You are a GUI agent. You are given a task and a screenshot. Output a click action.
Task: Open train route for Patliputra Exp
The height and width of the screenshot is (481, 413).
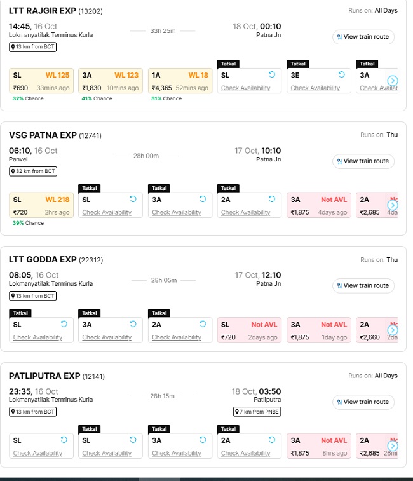(x=363, y=402)
